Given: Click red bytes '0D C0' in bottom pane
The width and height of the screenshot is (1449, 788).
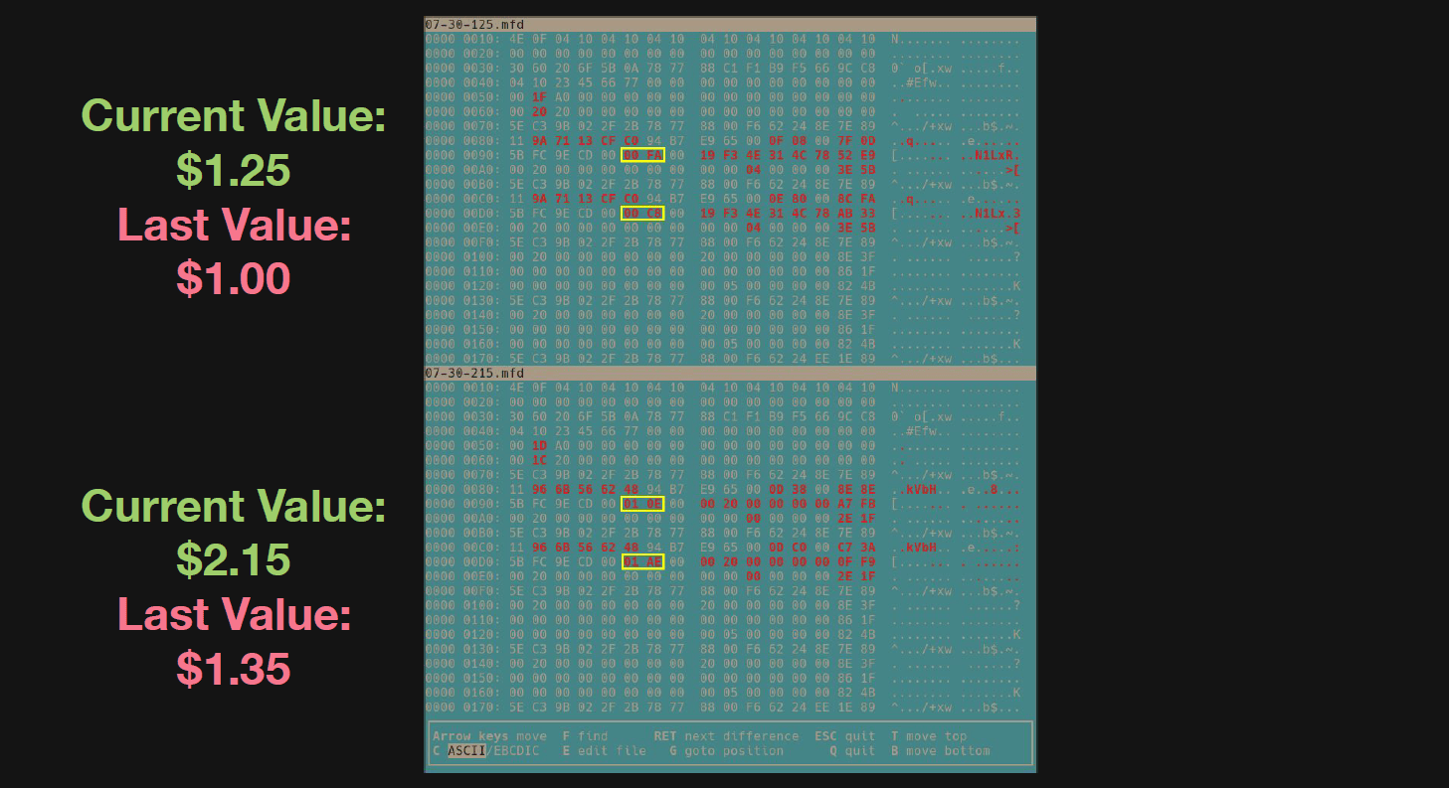Looking at the screenshot, I should pyautogui.click(x=788, y=547).
